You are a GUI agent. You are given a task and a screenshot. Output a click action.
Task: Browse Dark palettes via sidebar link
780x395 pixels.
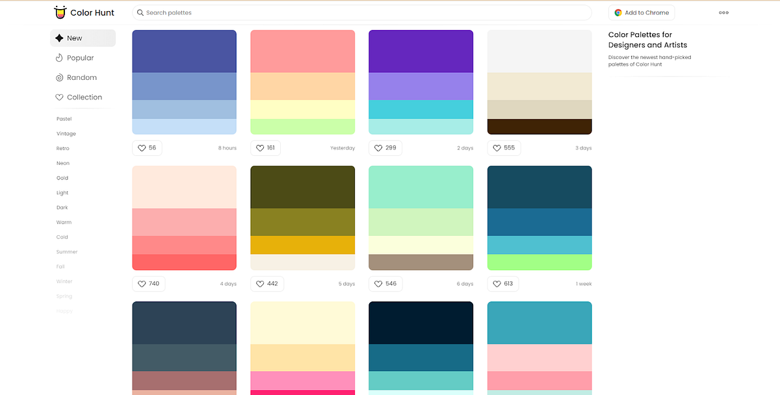tap(62, 207)
